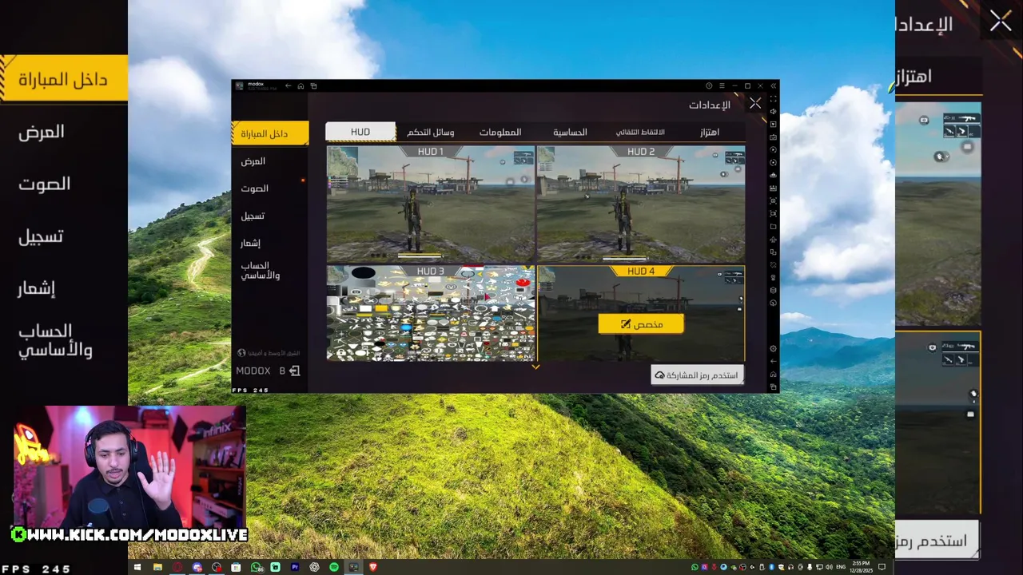Click the Android back arrow in emulator sidebar
This screenshot has height=575, width=1023.
pyautogui.click(x=773, y=361)
